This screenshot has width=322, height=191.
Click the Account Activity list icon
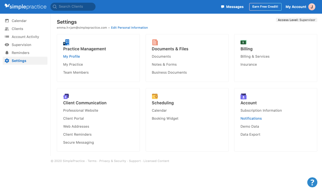(x=7, y=37)
